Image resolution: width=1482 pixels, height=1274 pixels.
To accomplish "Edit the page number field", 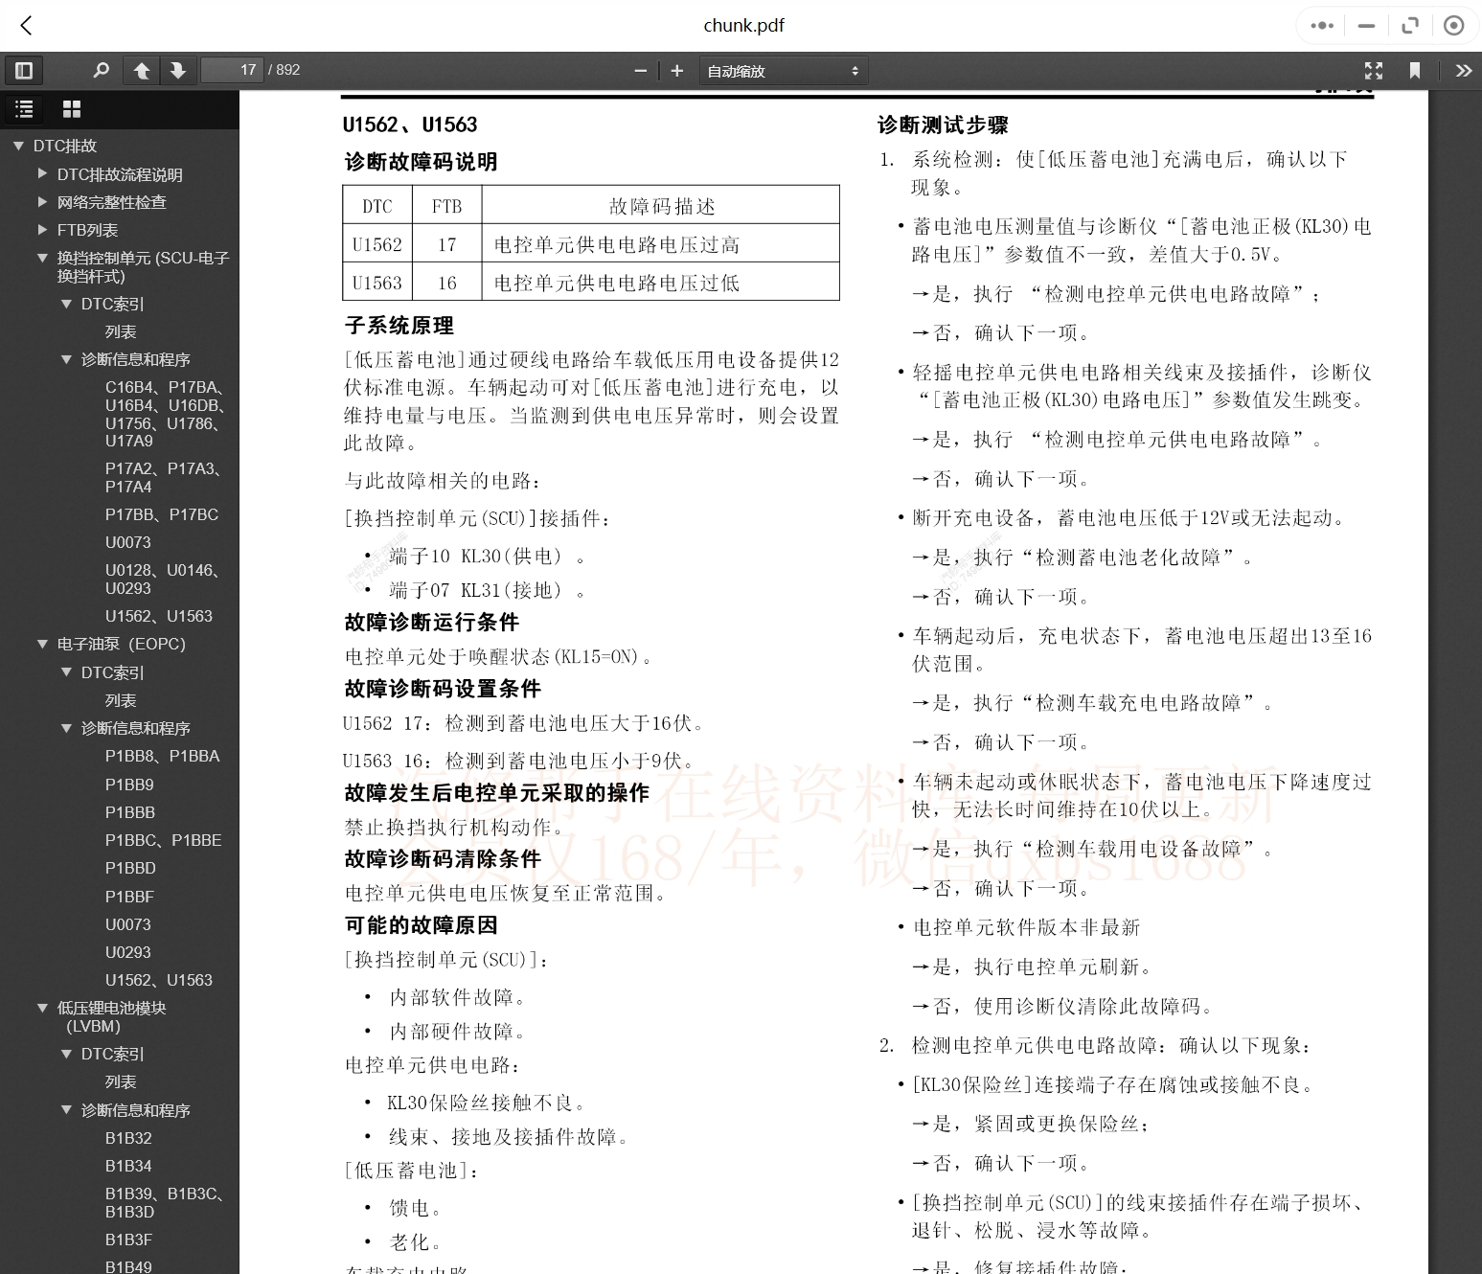I will [x=233, y=69].
